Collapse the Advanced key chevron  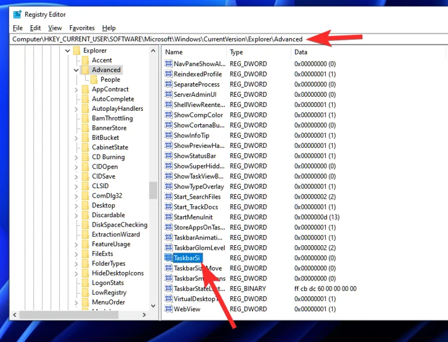[x=76, y=69]
